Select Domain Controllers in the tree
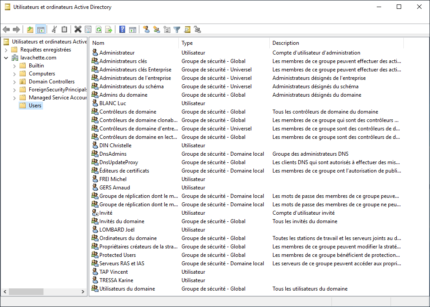This screenshot has width=430, height=307. pos(51,82)
